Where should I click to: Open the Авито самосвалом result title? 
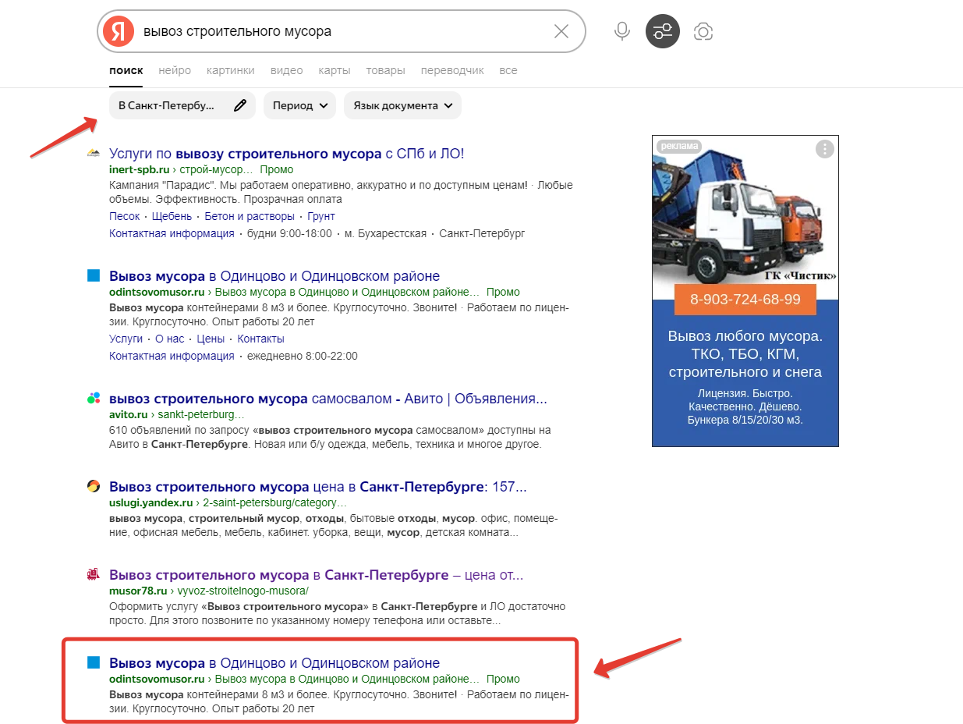(x=328, y=399)
